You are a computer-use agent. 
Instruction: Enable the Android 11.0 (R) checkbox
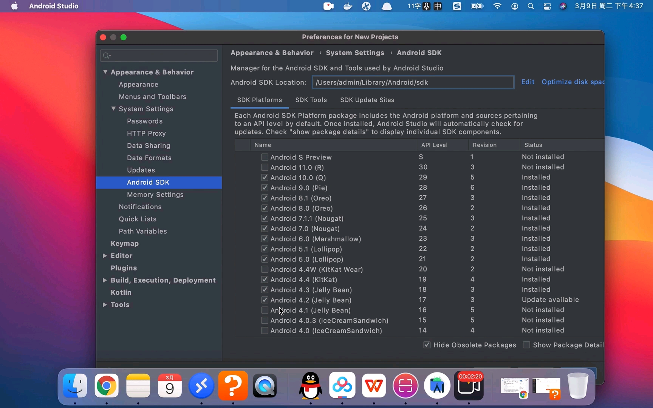pyautogui.click(x=265, y=167)
